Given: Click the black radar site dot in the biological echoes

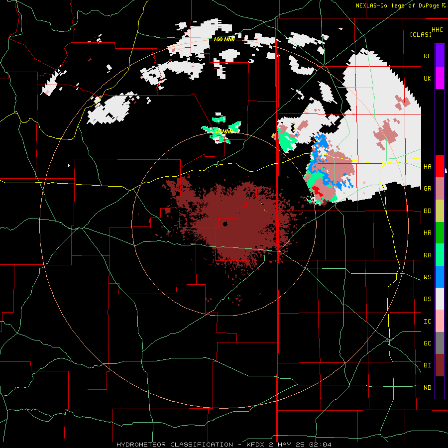Looking at the screenshot, I should [225, 224].
